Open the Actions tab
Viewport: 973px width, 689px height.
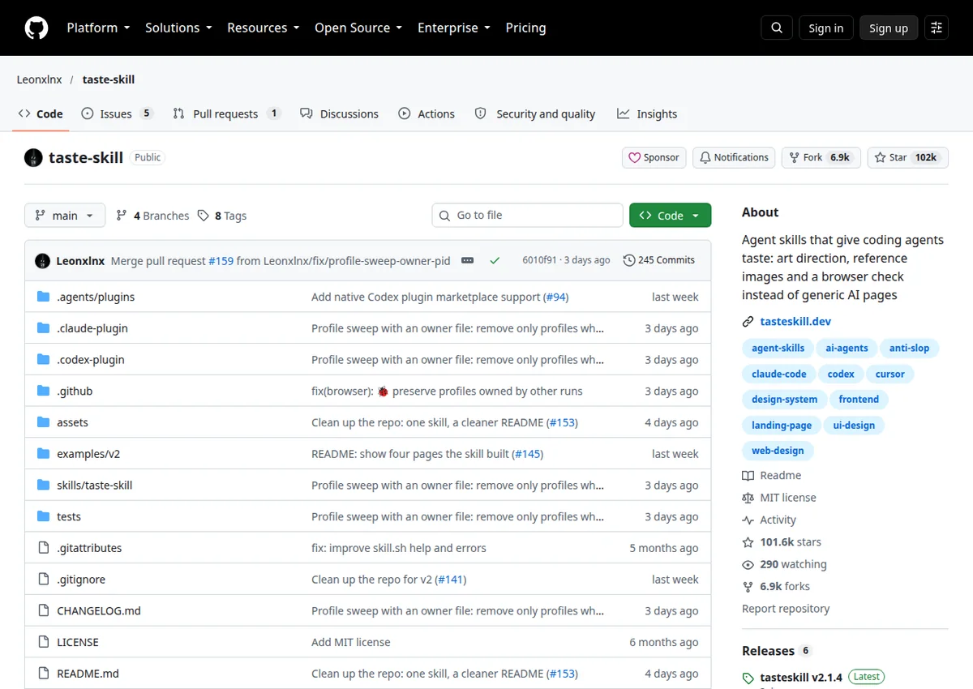pos(426,113)
